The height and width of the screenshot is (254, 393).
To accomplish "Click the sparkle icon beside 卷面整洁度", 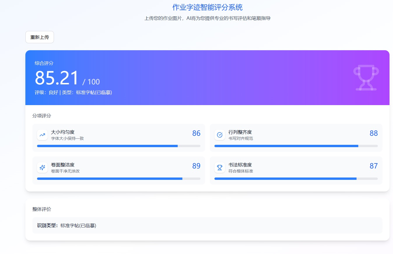I will coord(42,168).
